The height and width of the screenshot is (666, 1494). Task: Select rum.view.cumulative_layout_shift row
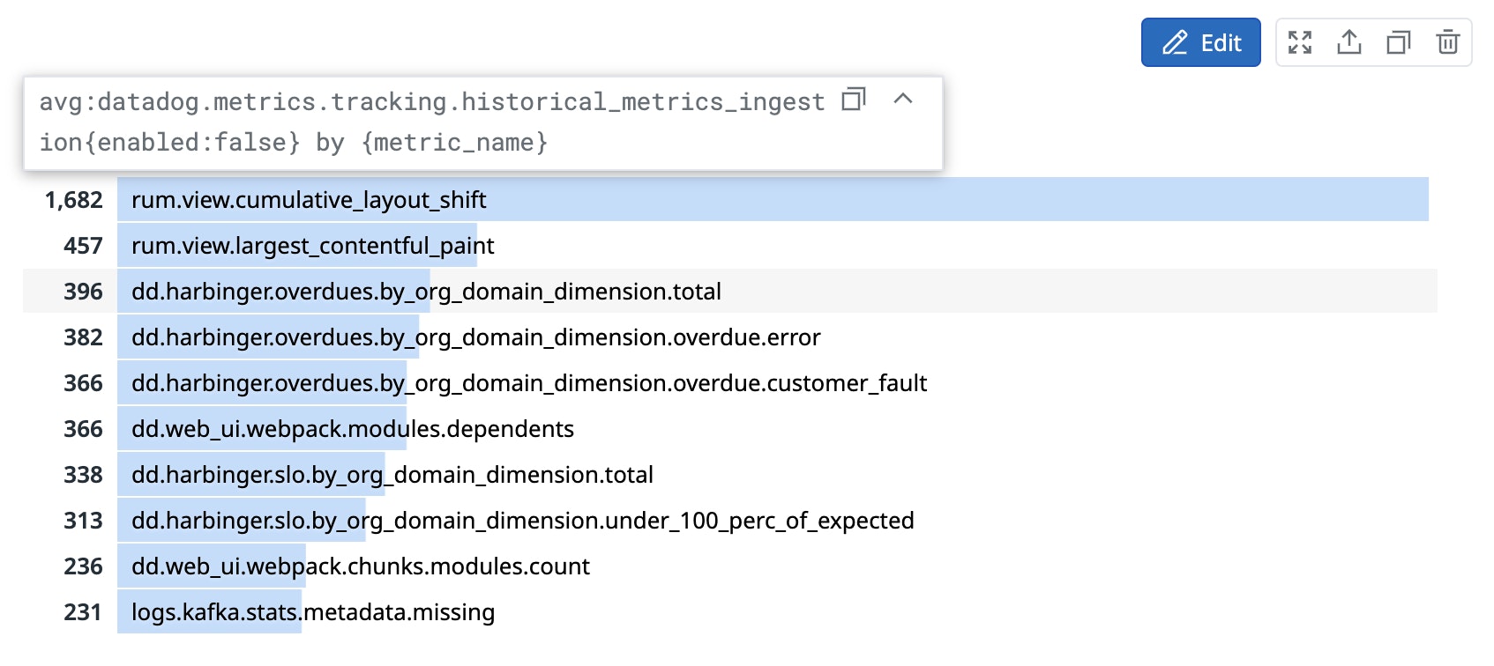tap(309, 200)
